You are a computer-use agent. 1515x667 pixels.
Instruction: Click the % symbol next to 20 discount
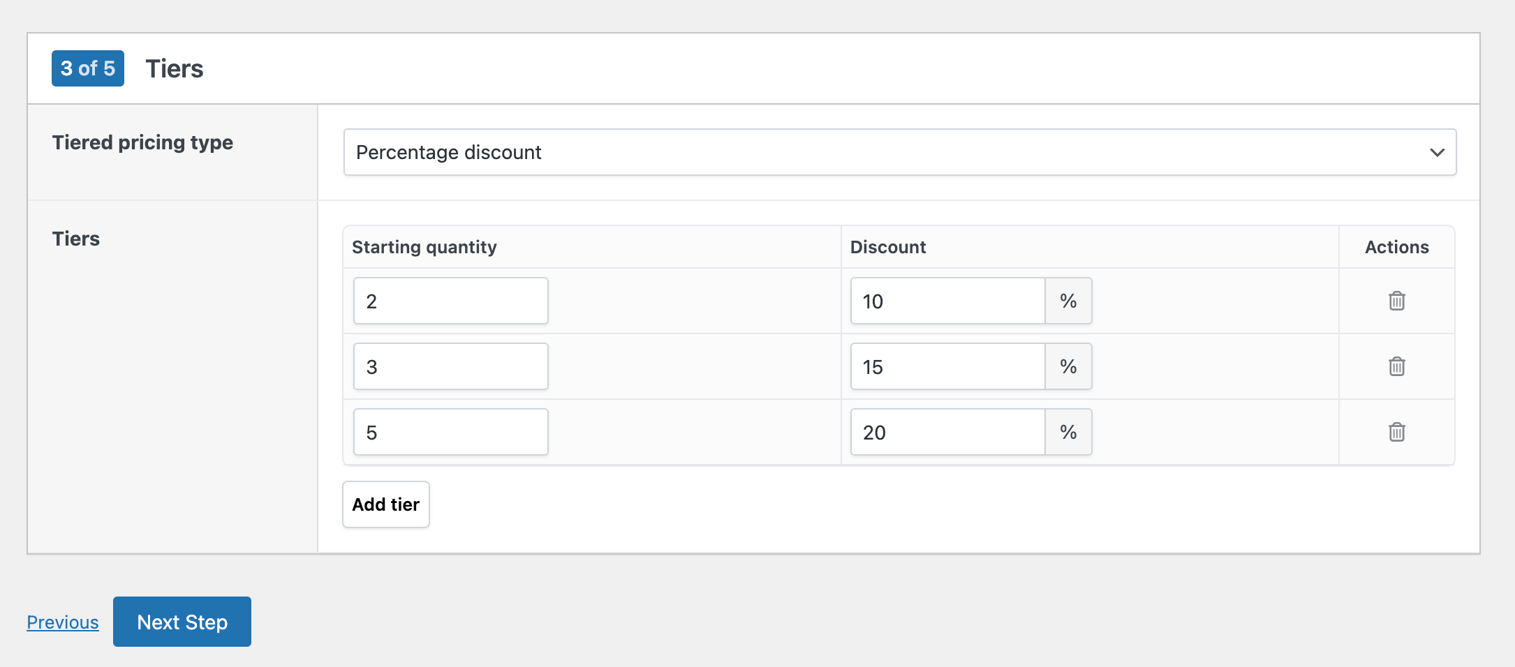(1067, 432)
